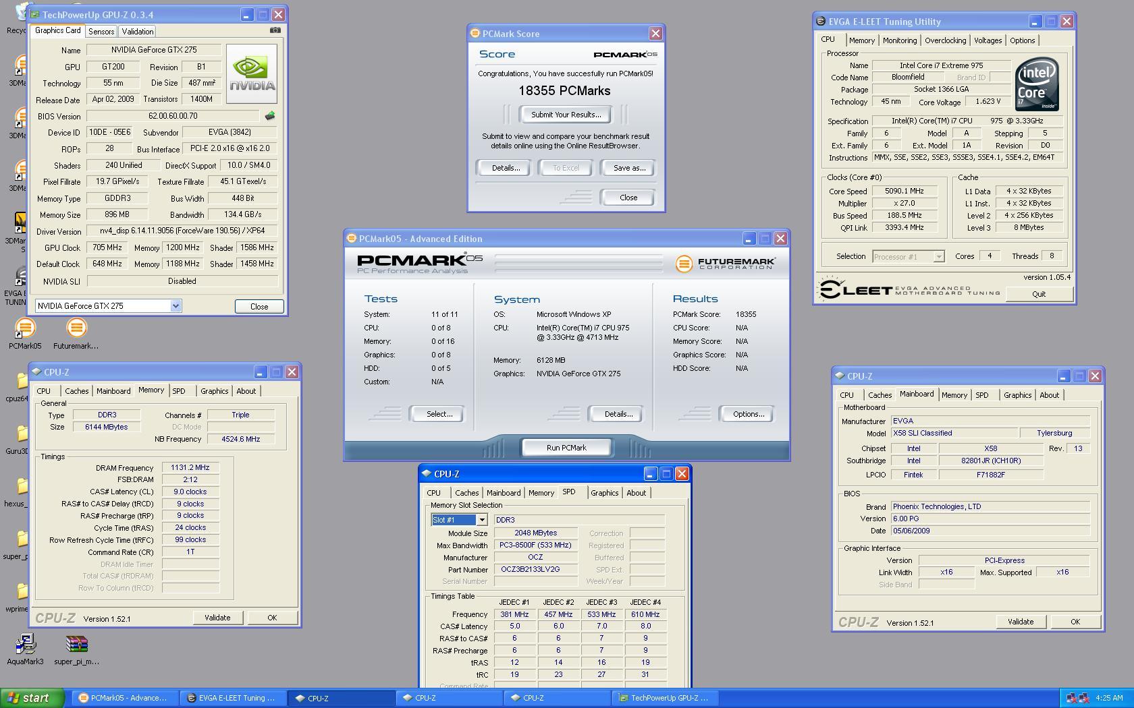
Task: Click OK in the memory CPU-Z window
Action: pos(272,618)
